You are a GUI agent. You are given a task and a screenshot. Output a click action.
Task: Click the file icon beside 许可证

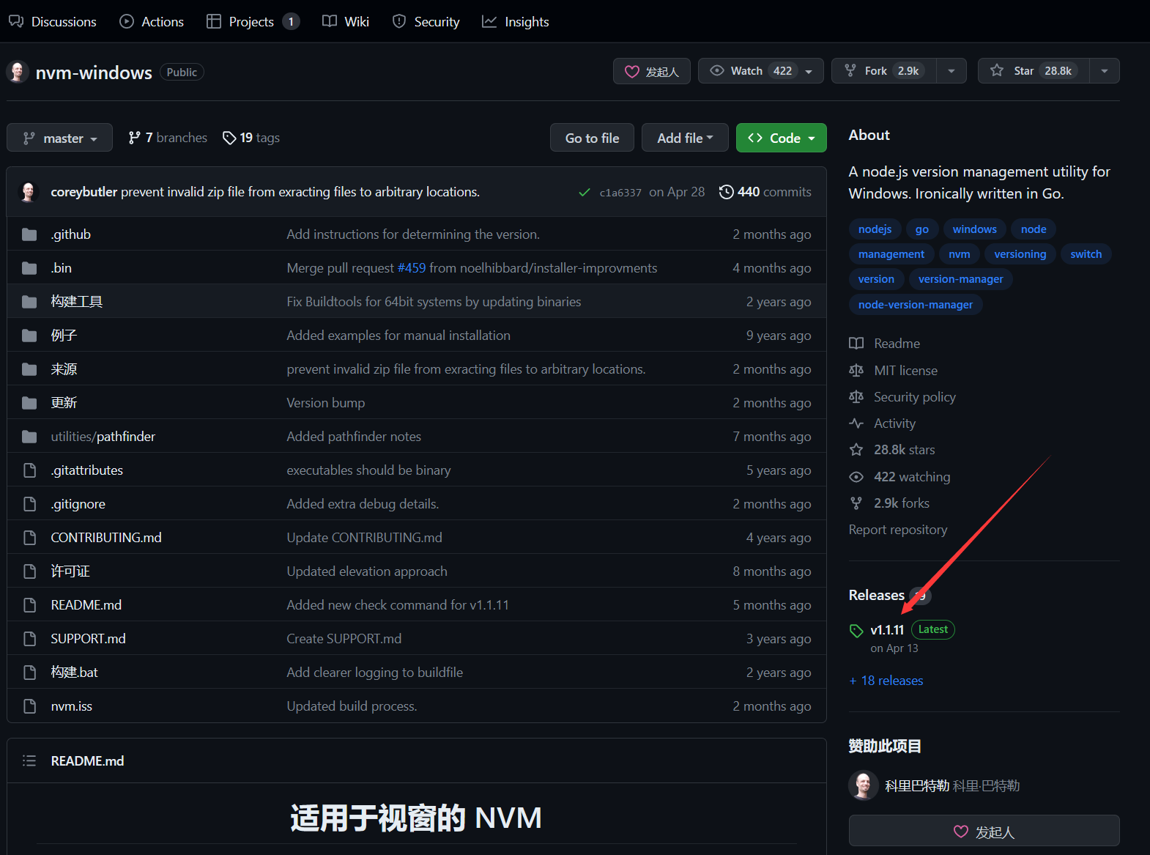29,571
